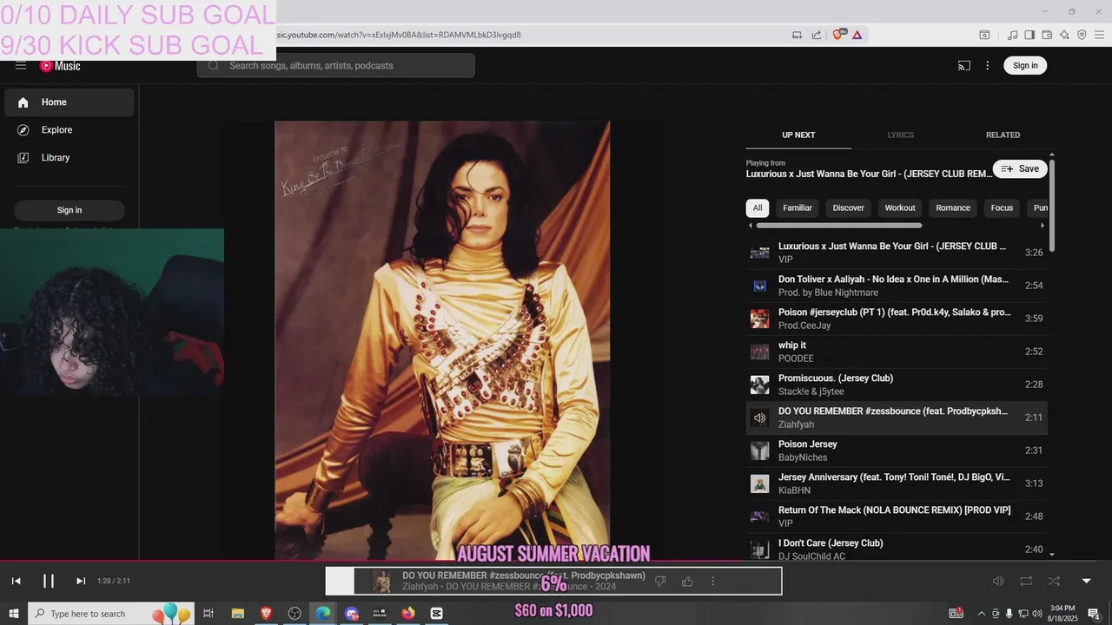
Task: Click Jersey Anniversary track thumbnail
Action: [760, 484]
